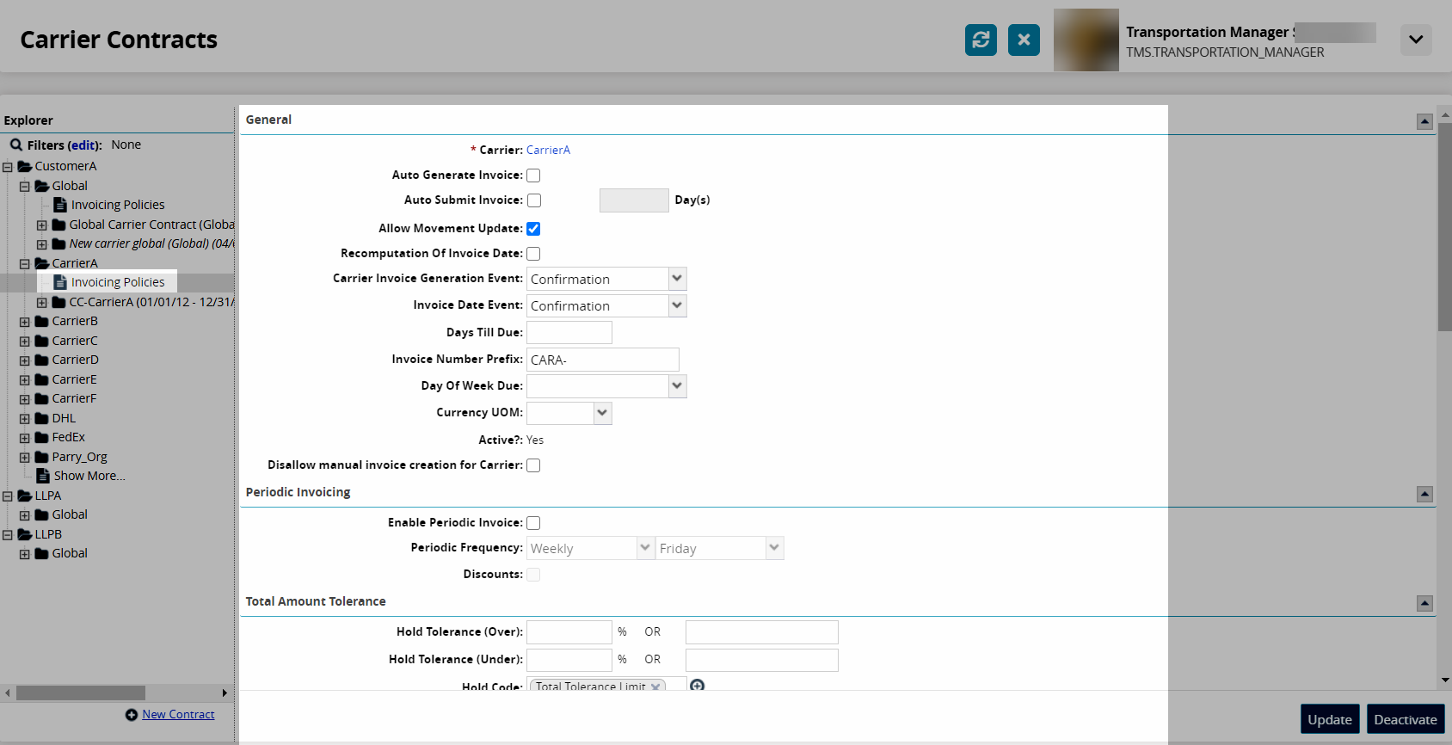Click the refresh icon in header
This screenshot has height=745, width=1452.
981,40
